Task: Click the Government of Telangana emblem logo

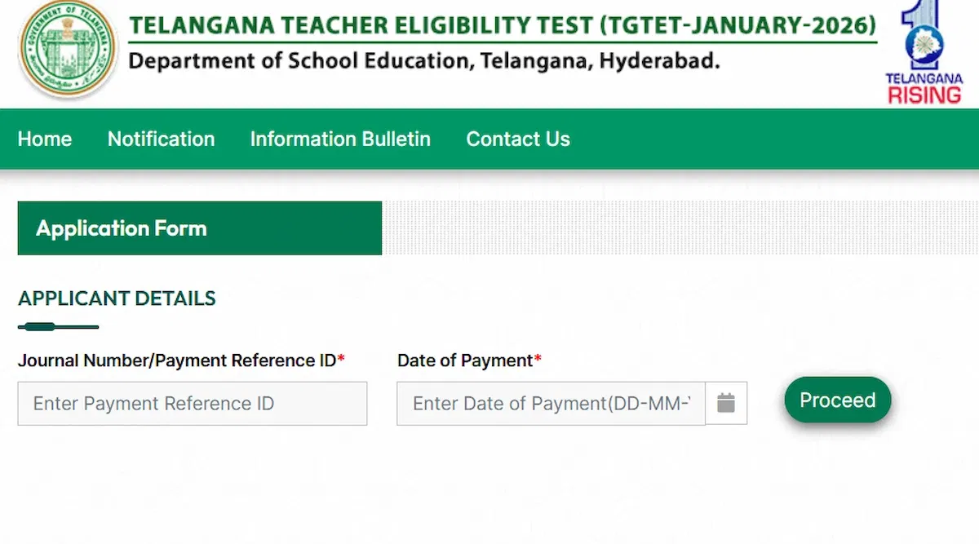Action: pyautogui.click(x=68, y=50)
